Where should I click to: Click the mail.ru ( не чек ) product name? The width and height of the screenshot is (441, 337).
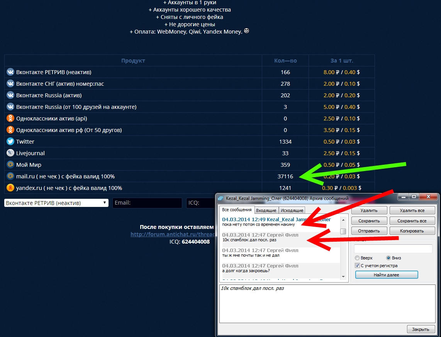[65, 176]
